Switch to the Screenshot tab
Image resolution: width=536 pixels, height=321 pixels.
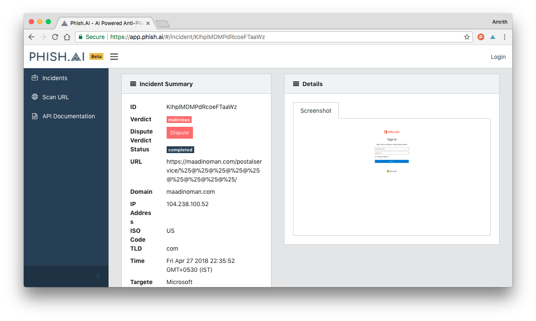[x=315, y=111]
